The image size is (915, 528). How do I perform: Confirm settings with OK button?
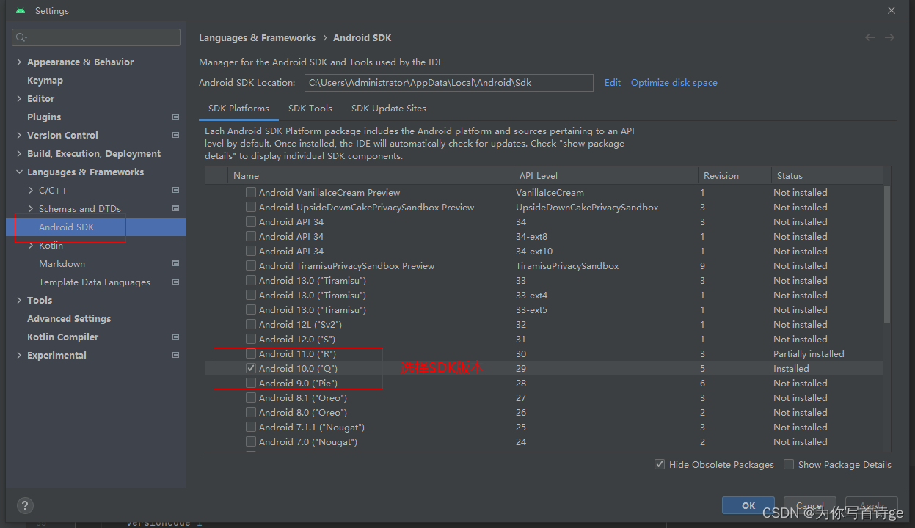pyautogui.click(x=748, y=505)
